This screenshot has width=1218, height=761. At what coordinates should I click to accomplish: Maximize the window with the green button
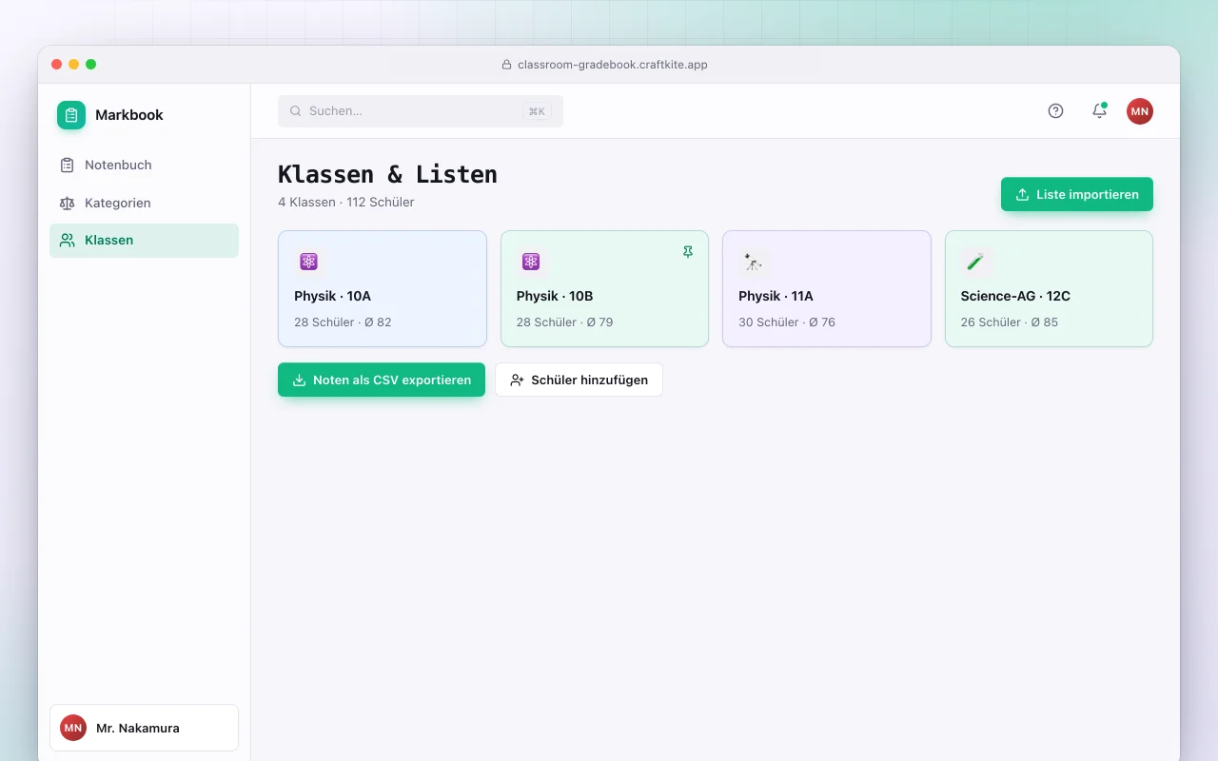91,65
